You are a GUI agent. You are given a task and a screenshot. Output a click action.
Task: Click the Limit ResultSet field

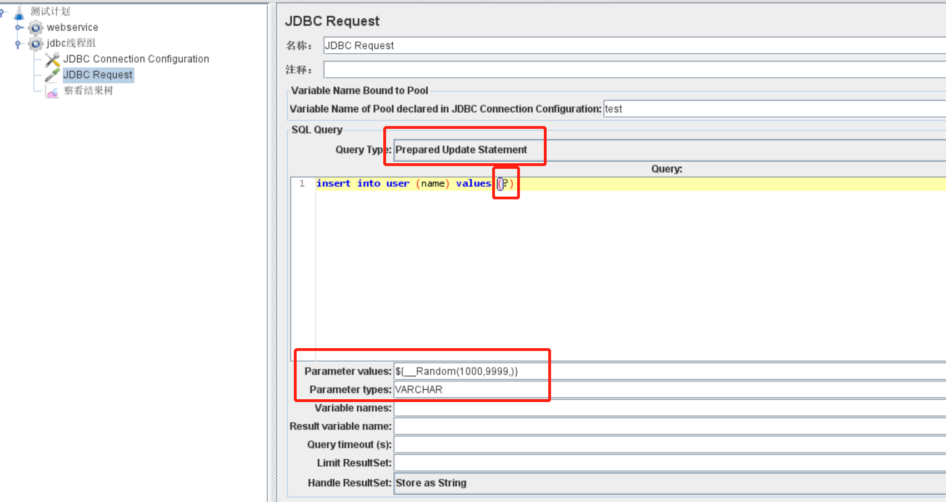click(x=670, y=463)
